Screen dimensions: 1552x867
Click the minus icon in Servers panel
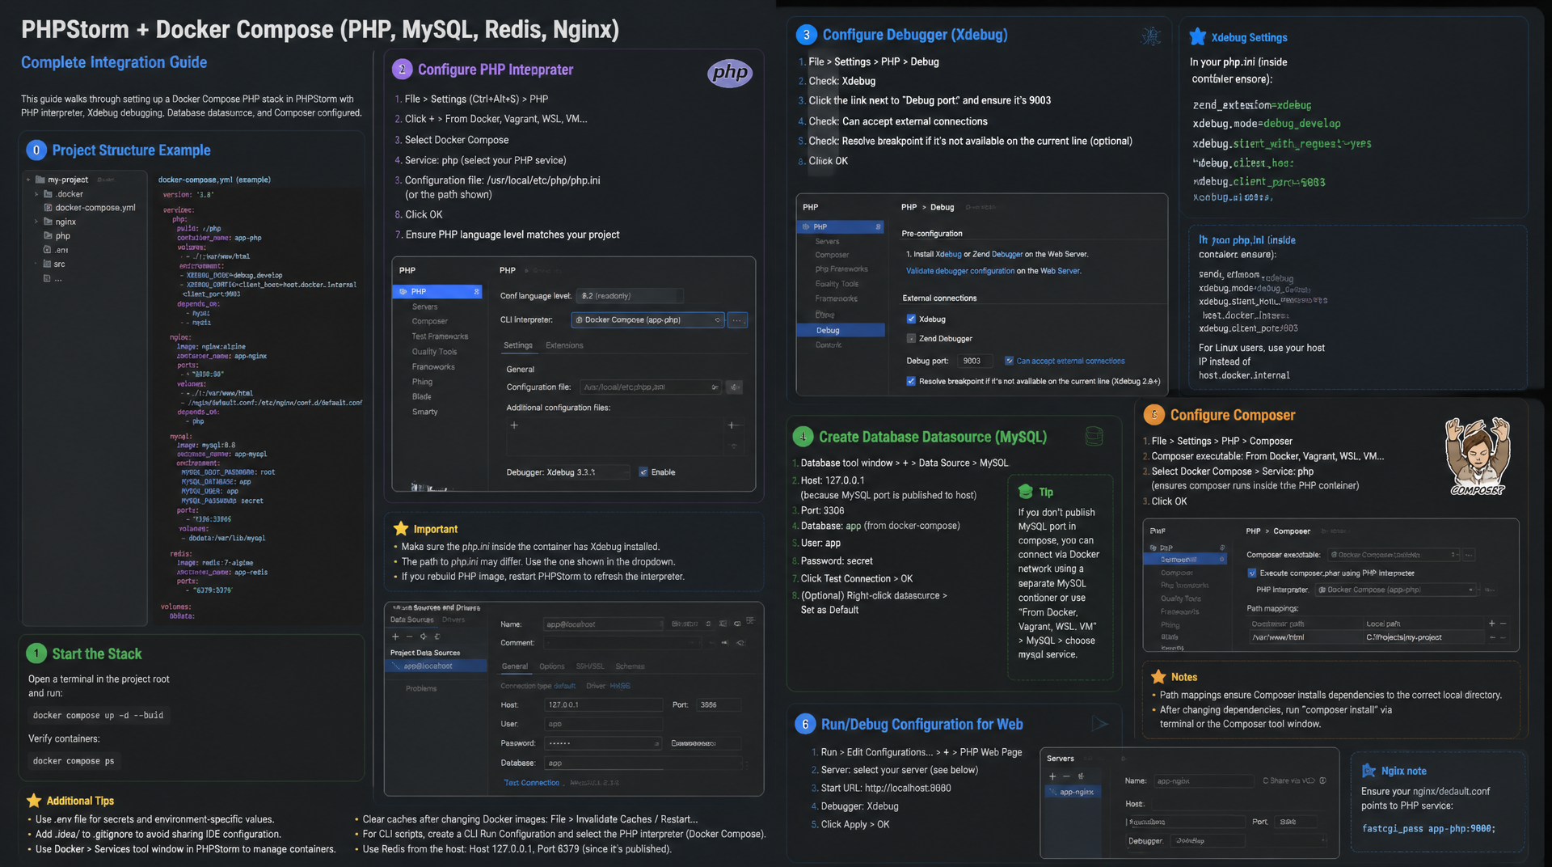(x=1066, y=776)
